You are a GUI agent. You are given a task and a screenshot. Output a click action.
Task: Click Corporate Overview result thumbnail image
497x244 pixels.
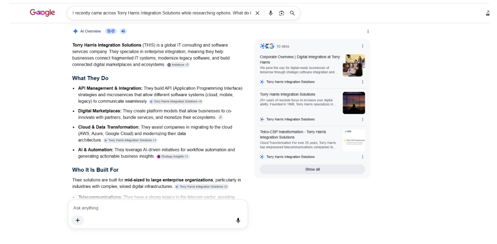(x=354, y=66)
